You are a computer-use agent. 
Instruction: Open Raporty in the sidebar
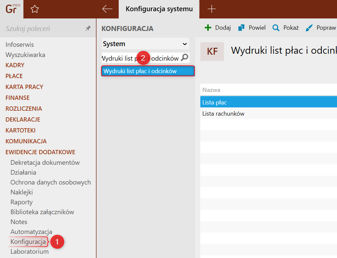[x=21, y=202]
